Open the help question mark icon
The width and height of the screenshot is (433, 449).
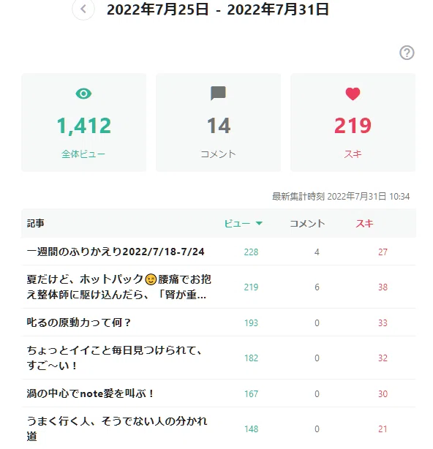click(x=407, y=53)
